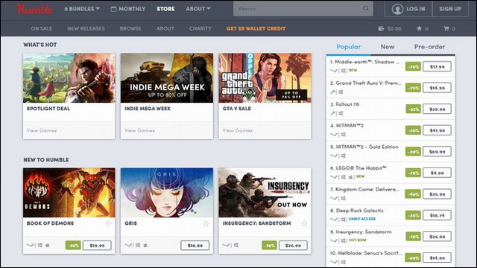Screen dimensions: 477x268
Task: Click Apple icon on Book of Demons card
Action: point(48,245)
